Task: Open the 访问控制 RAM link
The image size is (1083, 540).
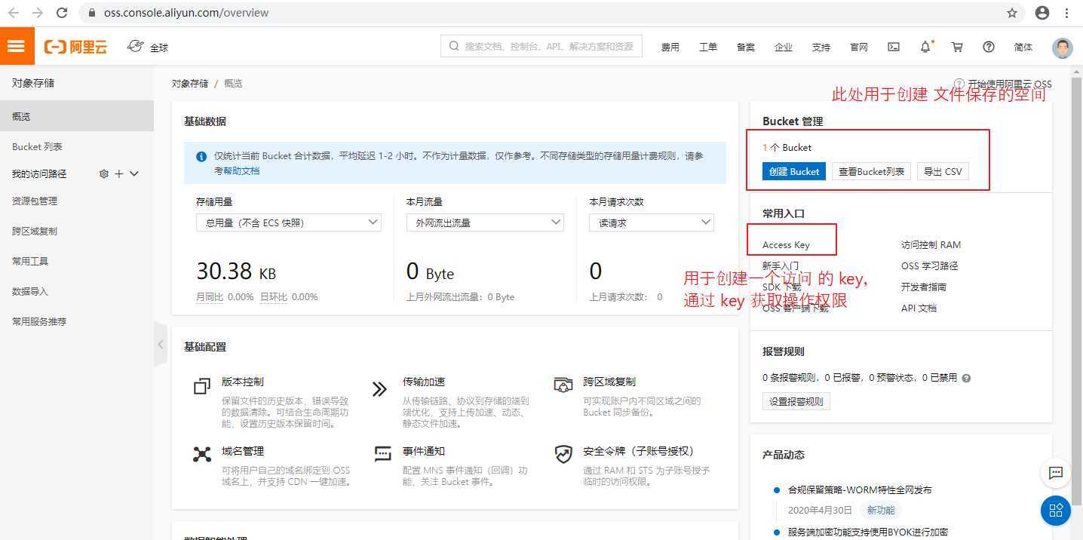Action: click(x=931, y=245)
